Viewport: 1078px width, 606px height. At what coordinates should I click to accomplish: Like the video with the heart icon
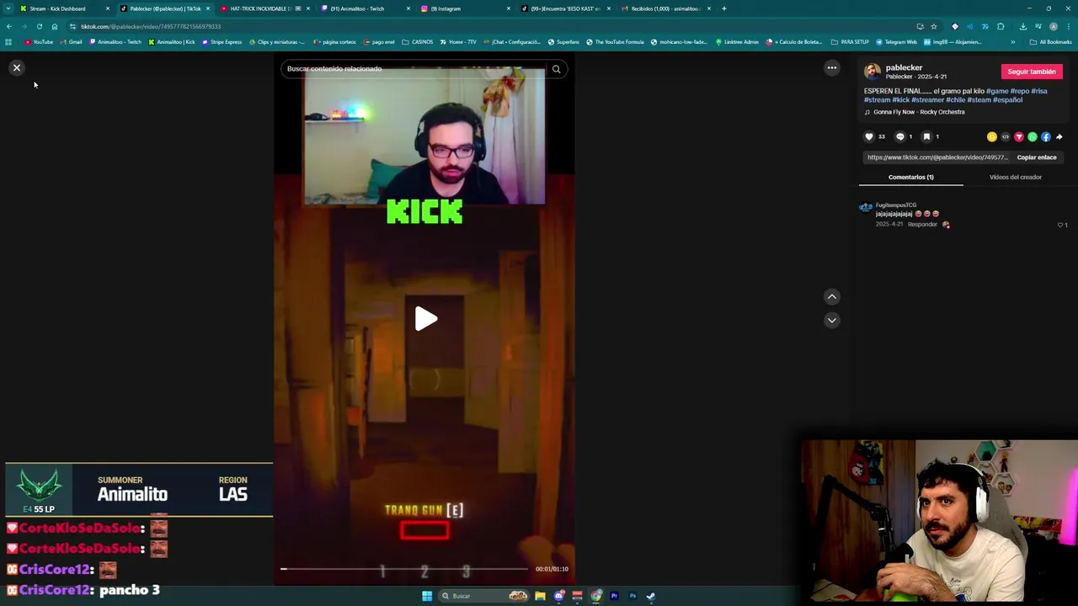(x=869, y=136)
